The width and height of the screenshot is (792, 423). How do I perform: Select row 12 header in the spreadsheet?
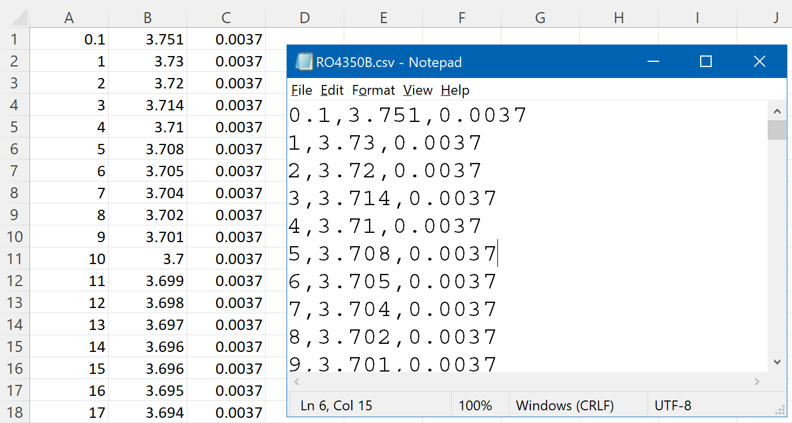coord(15,281)
